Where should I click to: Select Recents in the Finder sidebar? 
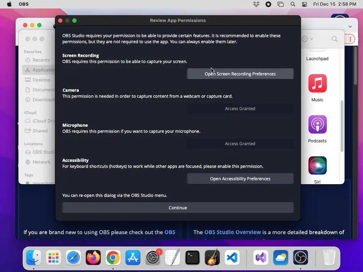click(39, 60)
